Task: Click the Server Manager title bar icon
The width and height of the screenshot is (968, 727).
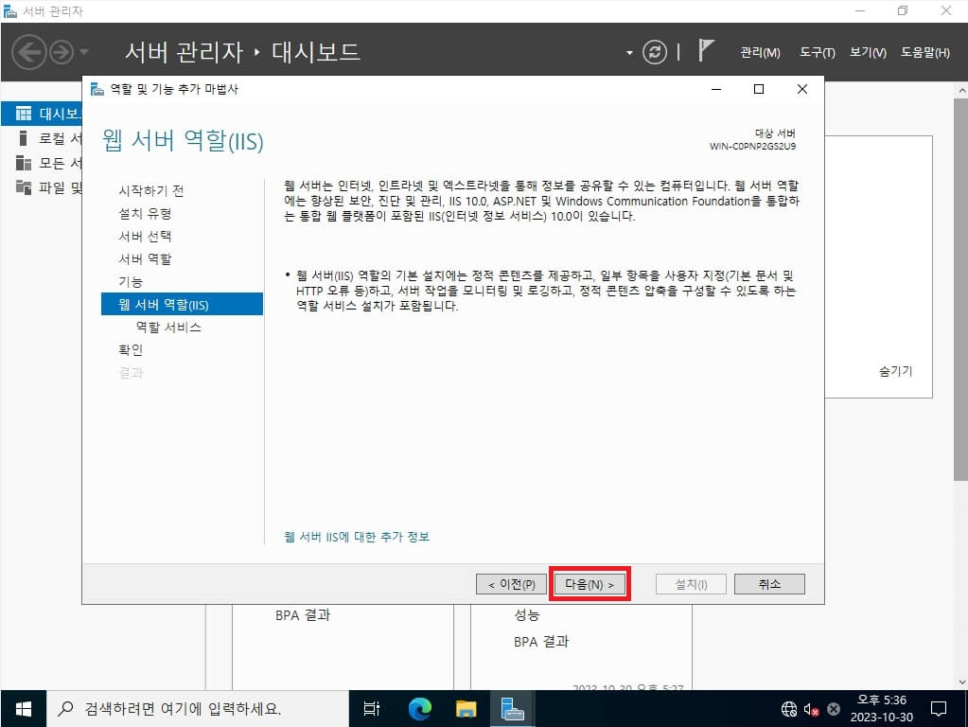Action: [x=9, y=11]
